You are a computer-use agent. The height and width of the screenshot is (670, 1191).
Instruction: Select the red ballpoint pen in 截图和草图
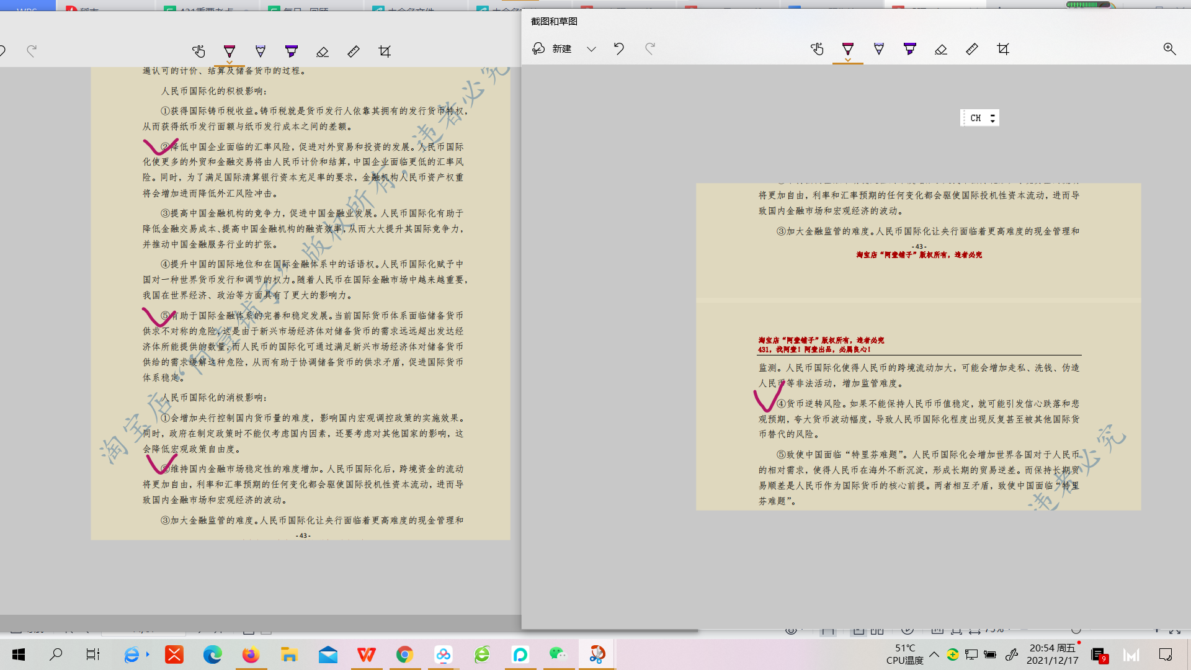pos(848,49)
